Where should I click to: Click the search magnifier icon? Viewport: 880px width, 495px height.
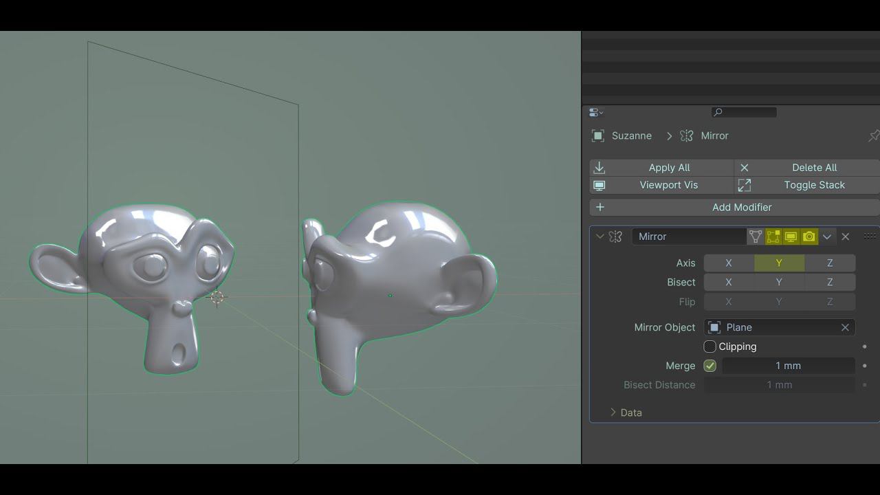(718, 112)
